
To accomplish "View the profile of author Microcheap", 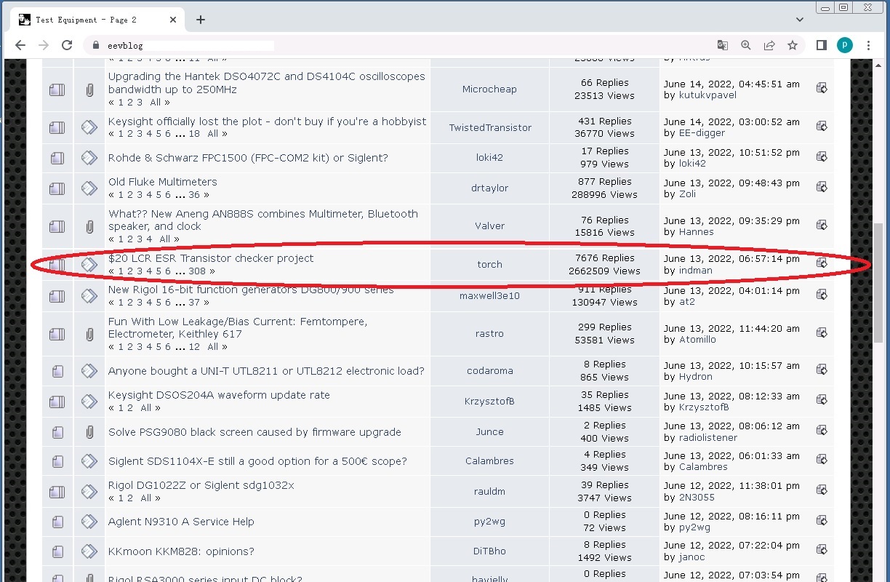I will click(x=489, y=89).
